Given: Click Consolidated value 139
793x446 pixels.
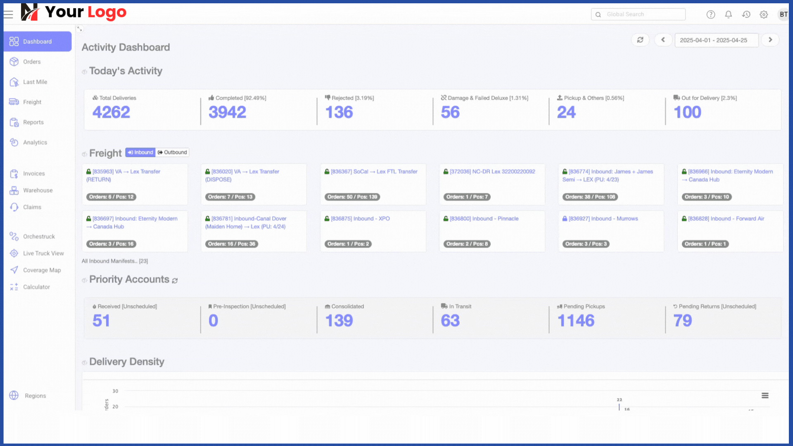Looking at the screenshot, I should point(339,320).
